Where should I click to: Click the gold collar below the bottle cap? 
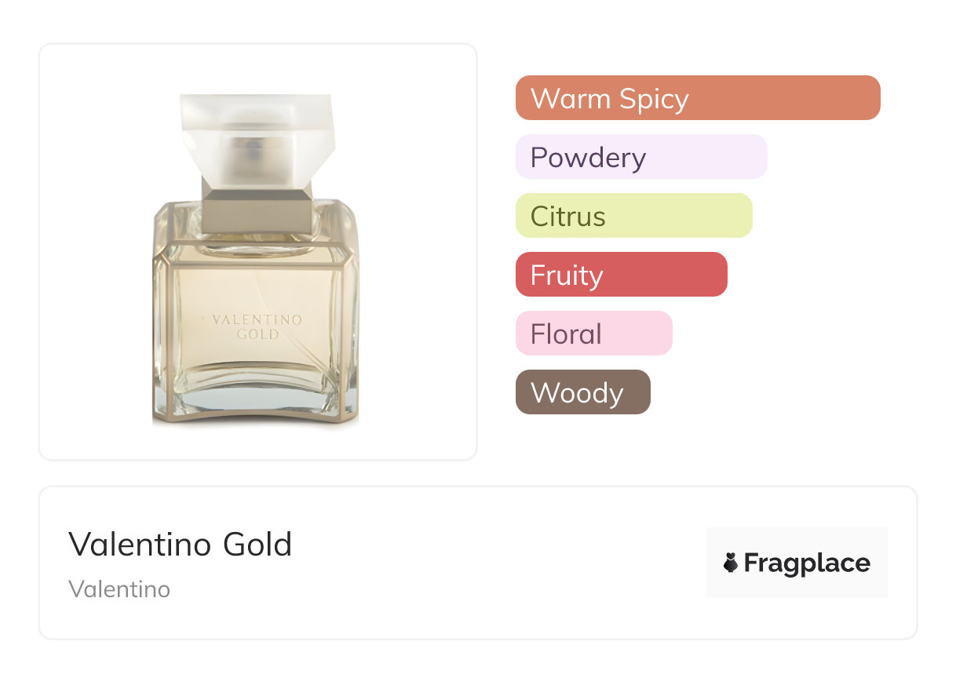257,206
